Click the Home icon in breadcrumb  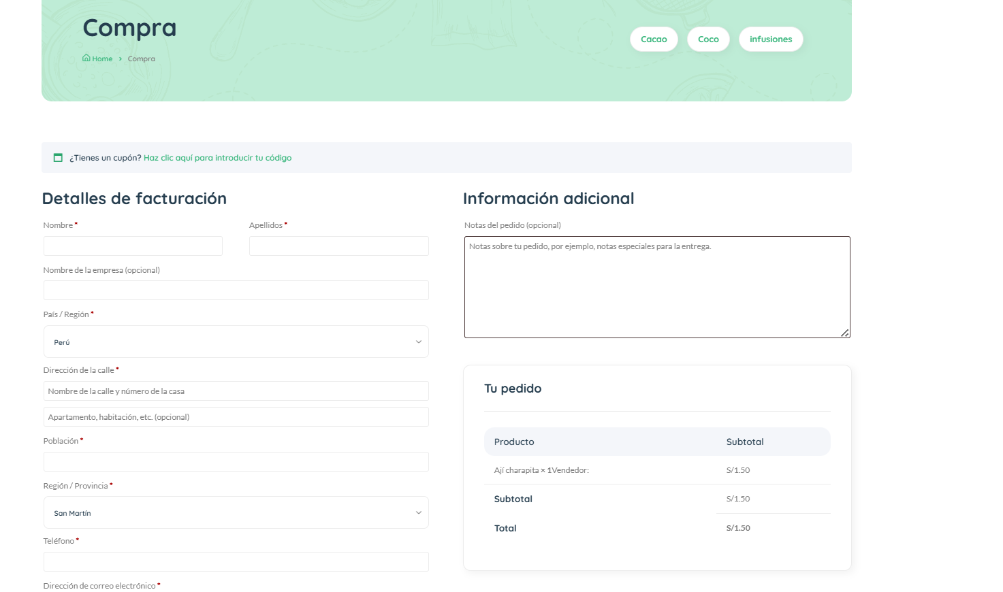(x=86, y=58)
